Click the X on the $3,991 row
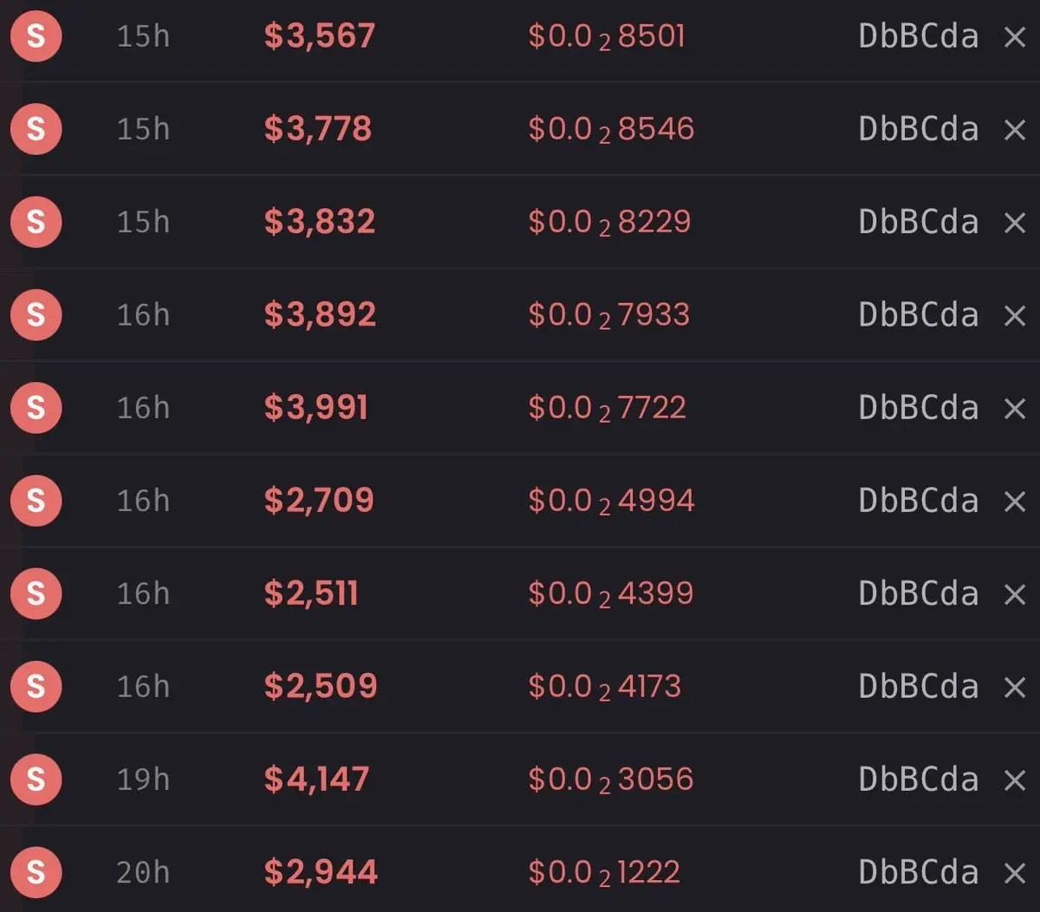 (1014, 409)
